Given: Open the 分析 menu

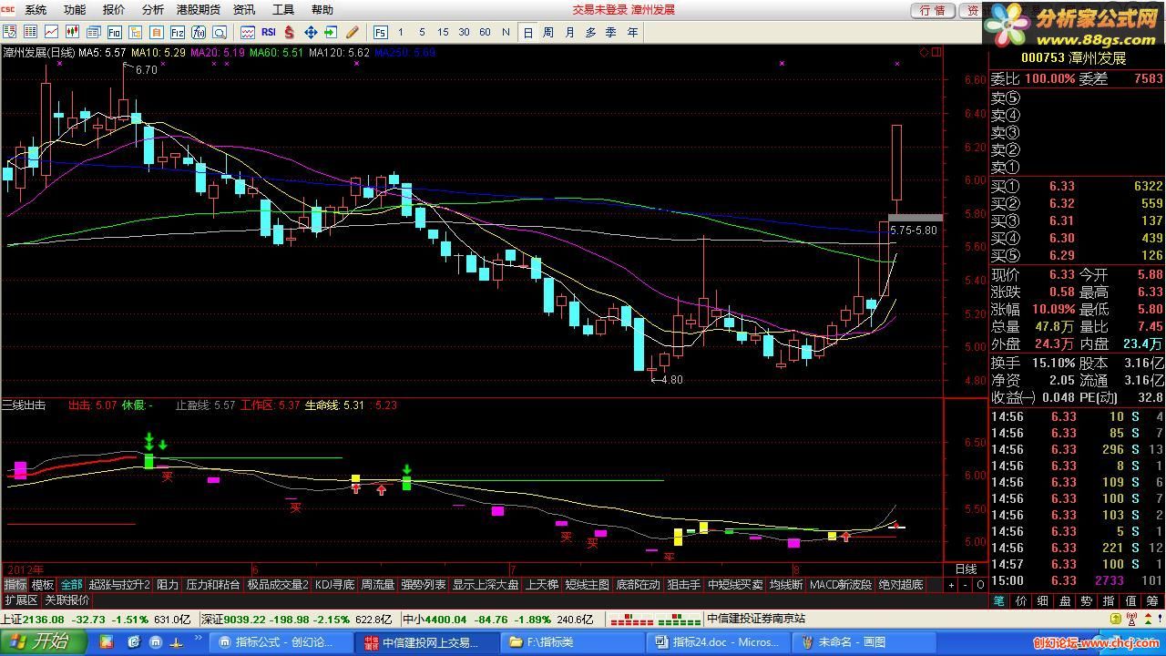Looking at the screenshot, I should (153, 10).
